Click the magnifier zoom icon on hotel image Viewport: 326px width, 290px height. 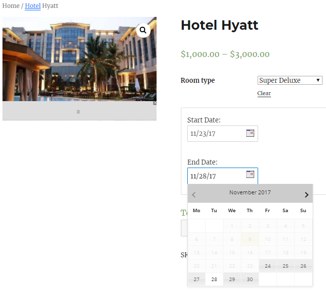[x=143, y=30]
